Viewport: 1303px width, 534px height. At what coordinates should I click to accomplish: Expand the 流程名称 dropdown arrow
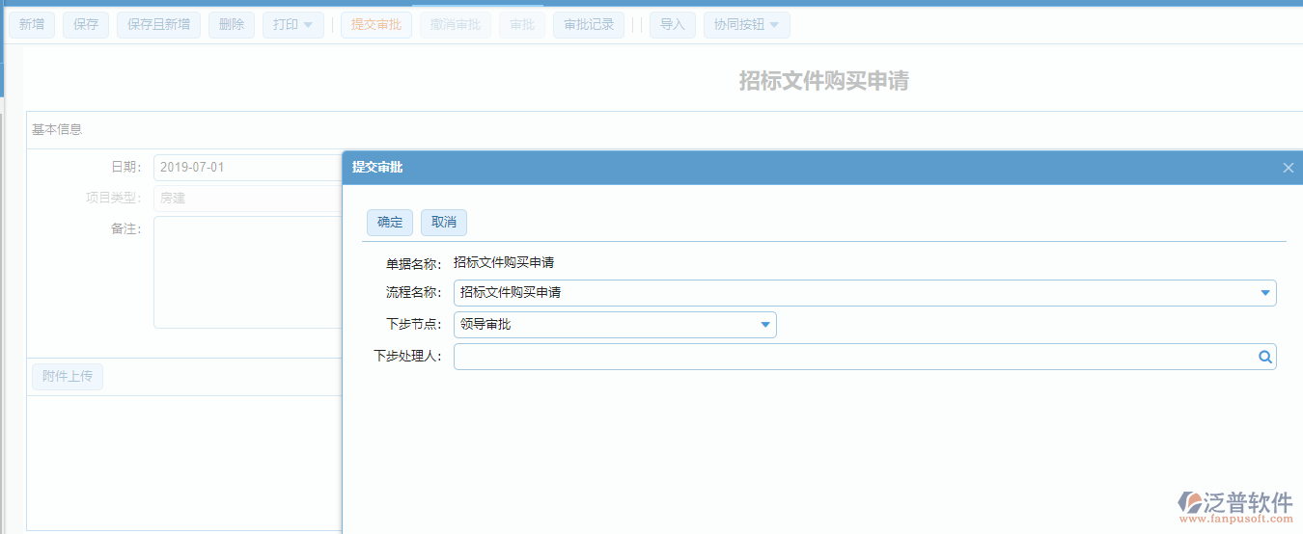click(1264, 293)
